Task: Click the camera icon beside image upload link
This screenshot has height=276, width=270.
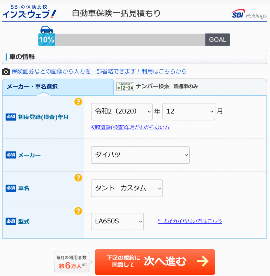Action: [x=6, y=71]
